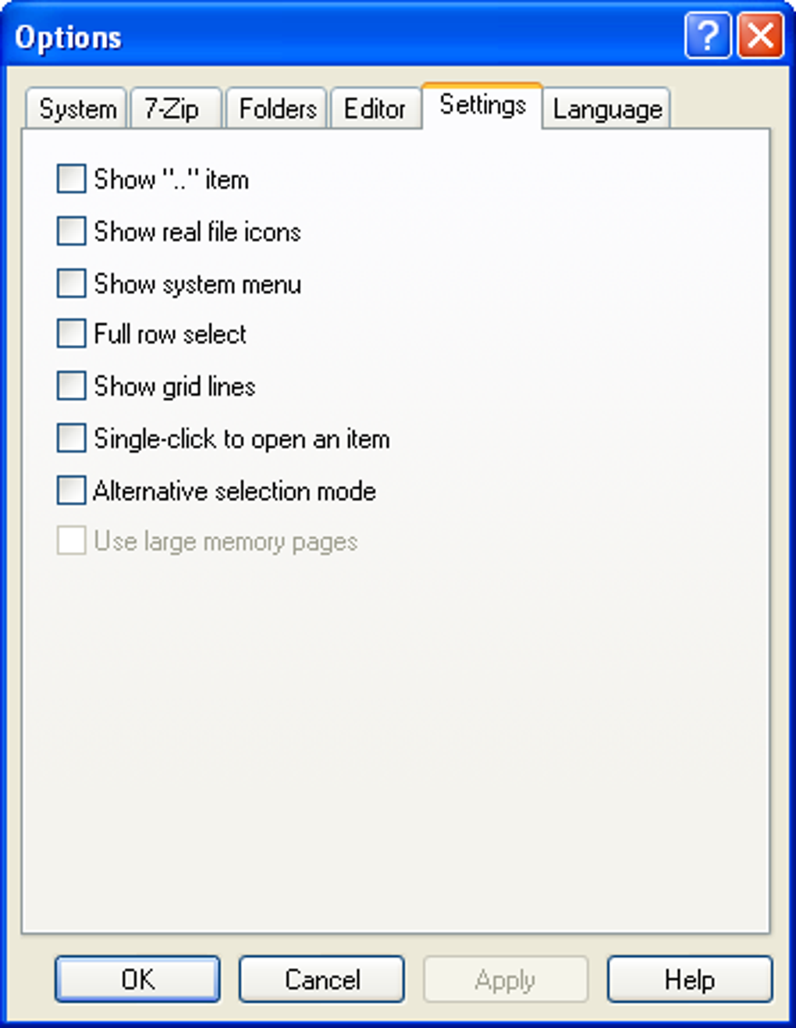Click the Cancel button
This screenshot has width=796, height=1028.
322,979
